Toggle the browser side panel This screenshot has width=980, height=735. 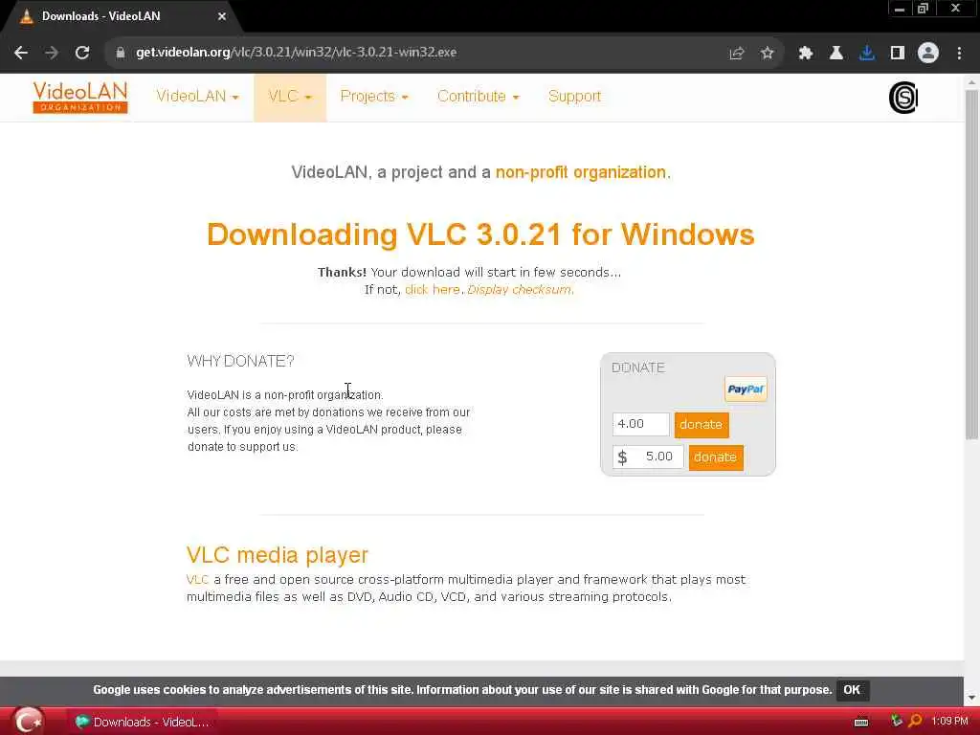[898, 54]
